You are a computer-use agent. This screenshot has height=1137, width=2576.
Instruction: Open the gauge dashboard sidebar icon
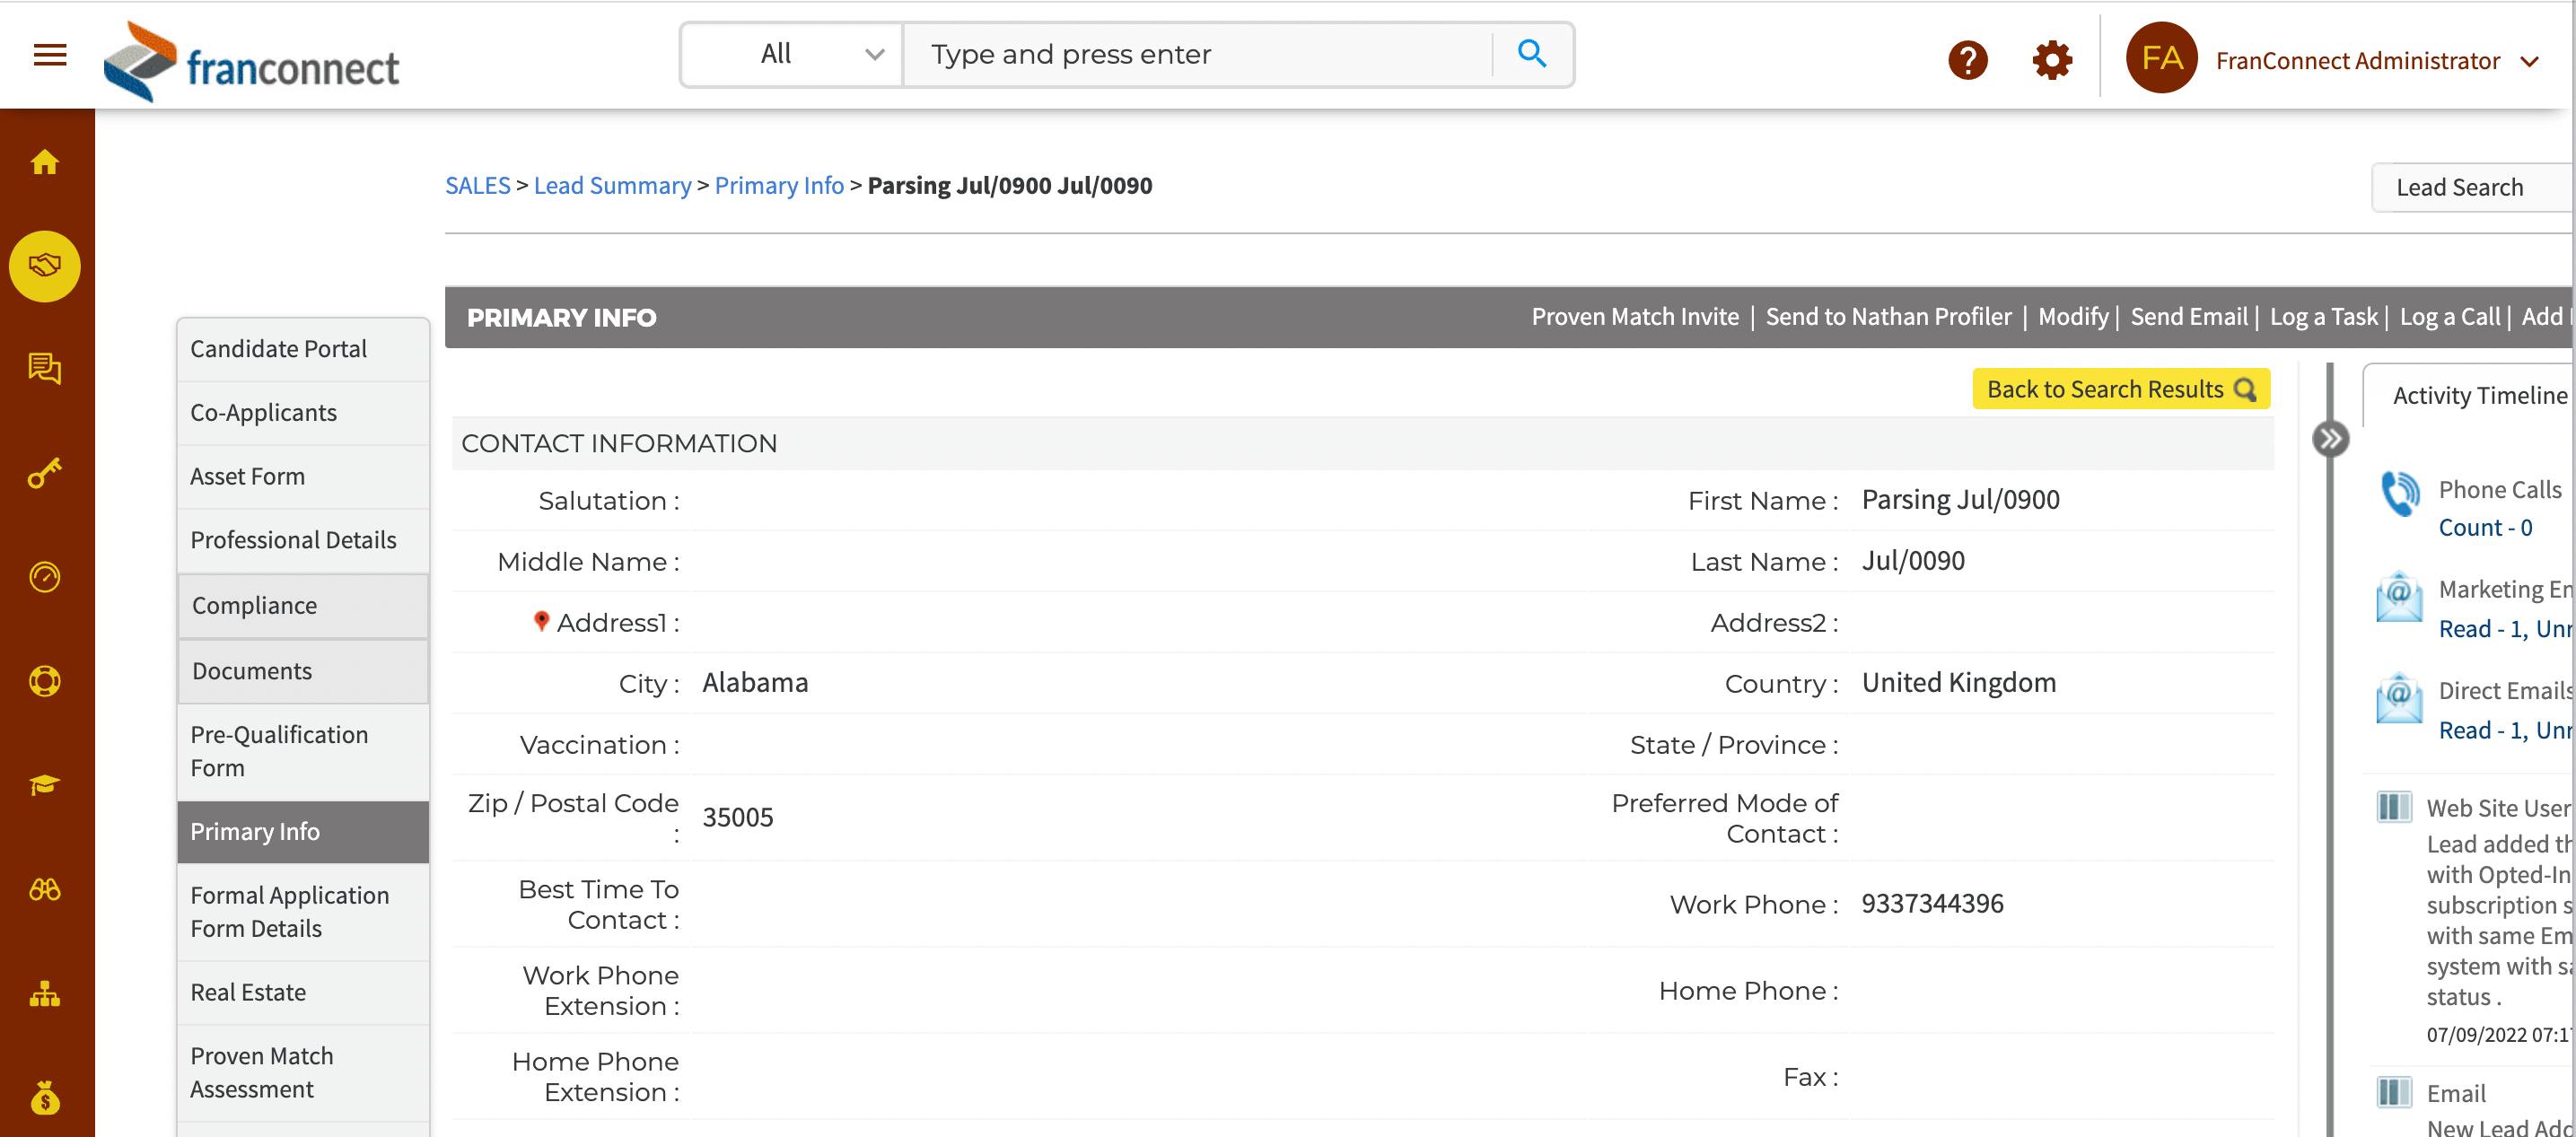45,577
